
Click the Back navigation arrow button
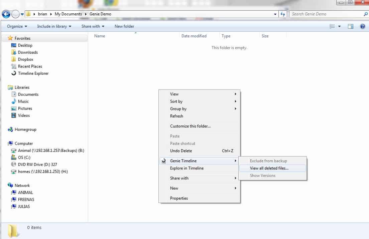[6, 14]
